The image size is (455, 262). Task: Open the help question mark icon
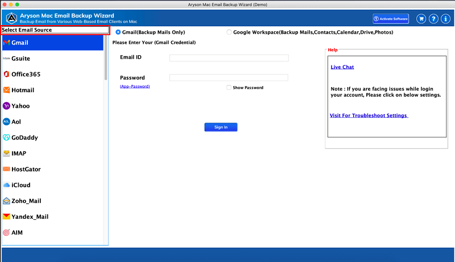433,19
